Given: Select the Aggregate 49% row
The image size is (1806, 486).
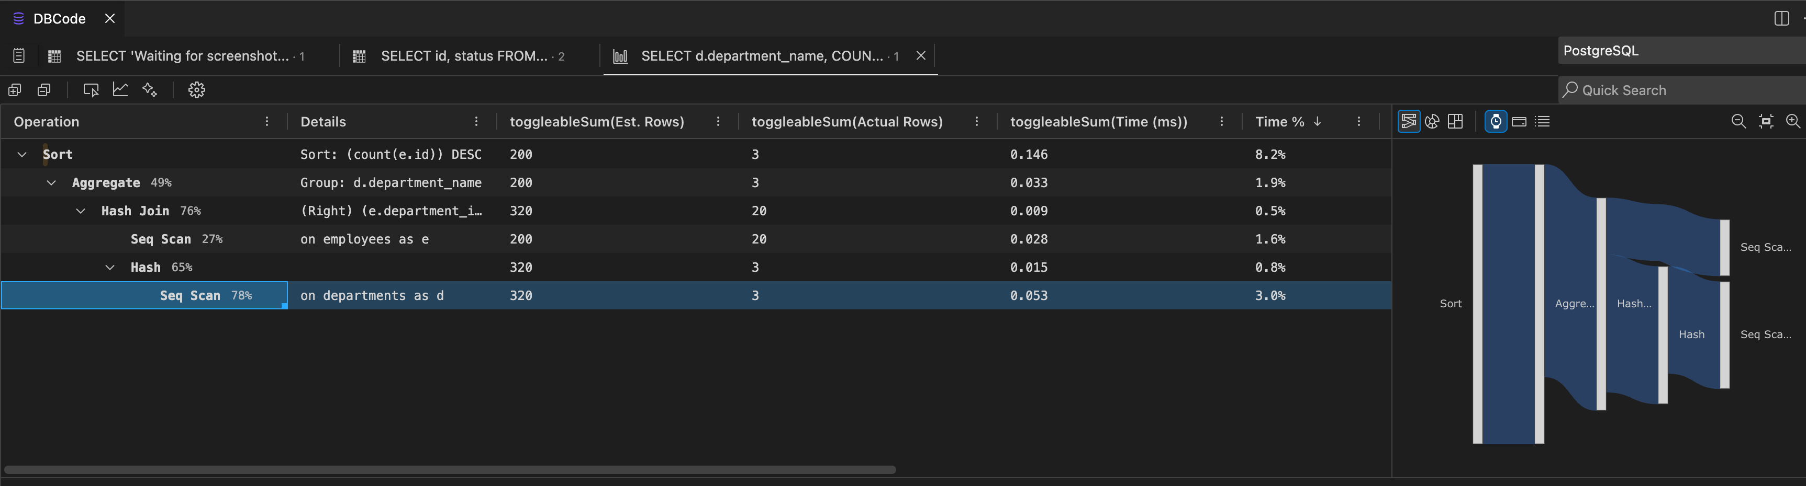Looking at the screenshot, I should [x=696, y=183].
